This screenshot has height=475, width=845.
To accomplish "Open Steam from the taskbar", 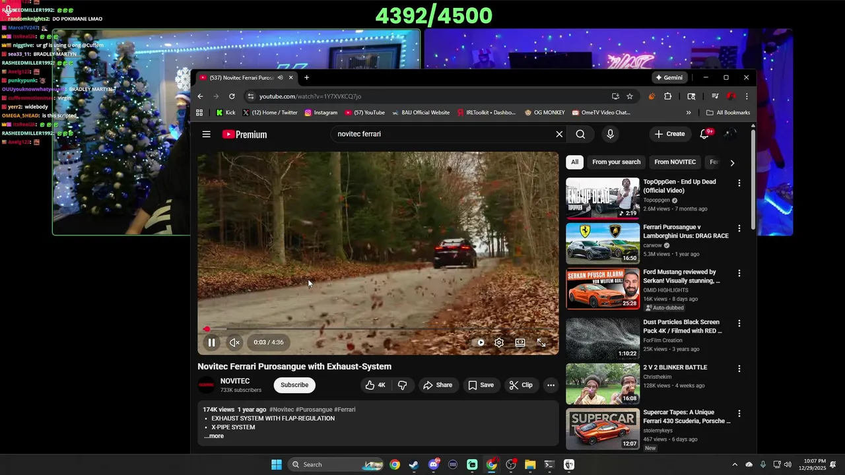I will click(x=414, y=464).
